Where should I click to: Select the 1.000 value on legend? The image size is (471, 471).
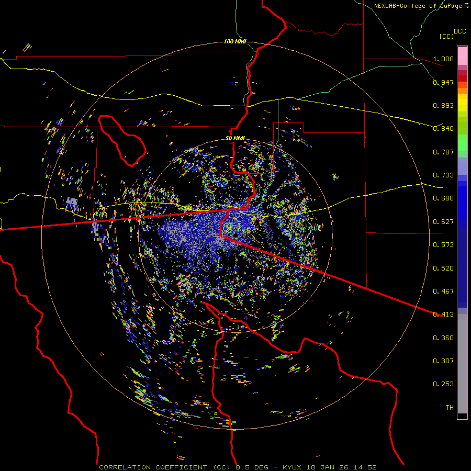point(443,59)
